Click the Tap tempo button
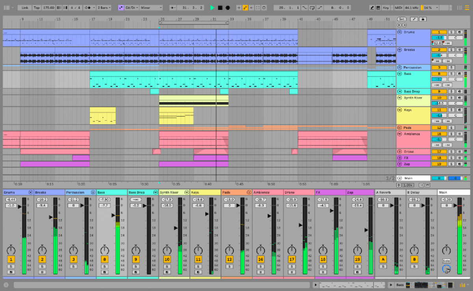Image resolution: width=473 pixels, height=291 pixels. pos(37,7)
